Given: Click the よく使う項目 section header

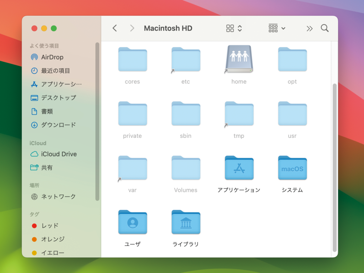Looking at the screenshot, I should pos(44,46).
